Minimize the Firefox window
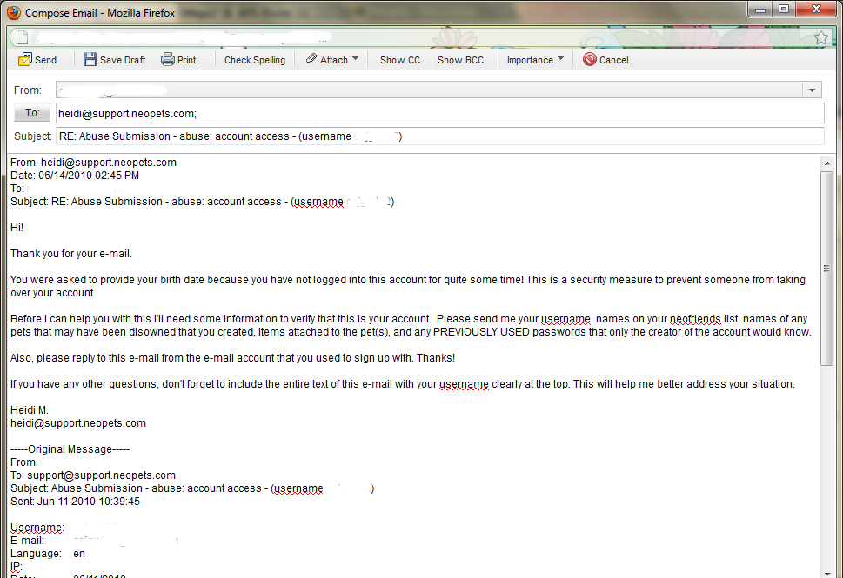The image size is (843, 578). point(760,10)
